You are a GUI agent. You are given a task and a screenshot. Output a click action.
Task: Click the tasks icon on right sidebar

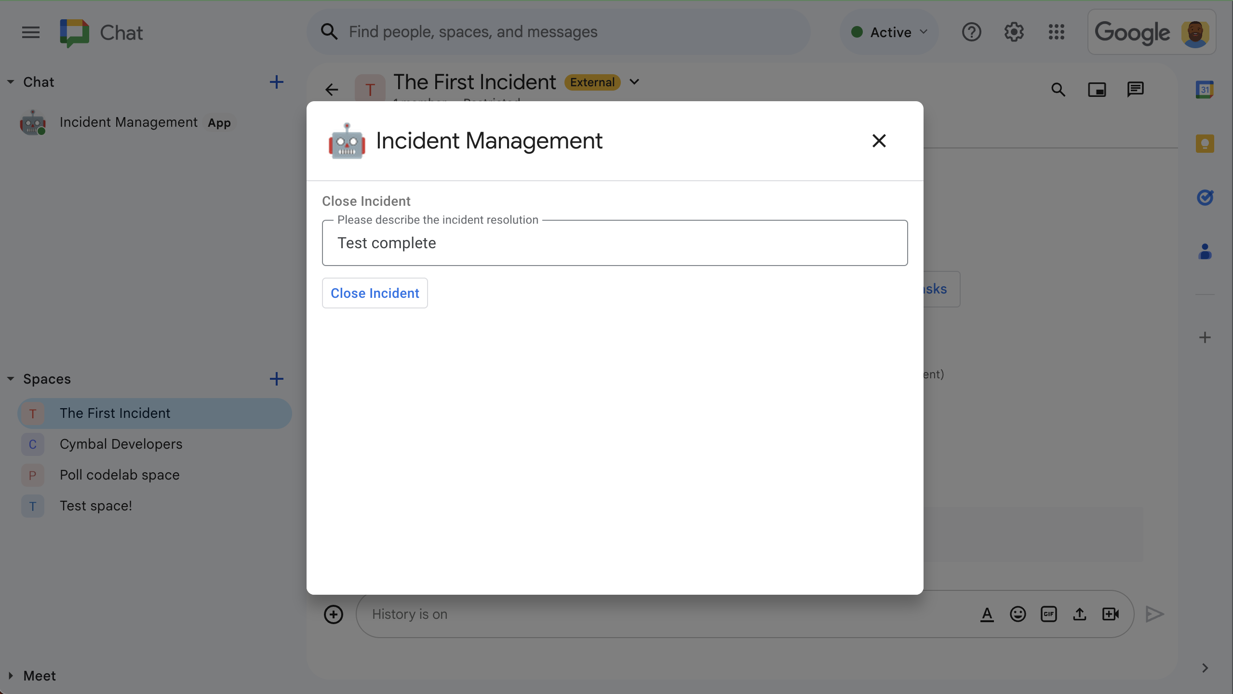point(1204,196)
